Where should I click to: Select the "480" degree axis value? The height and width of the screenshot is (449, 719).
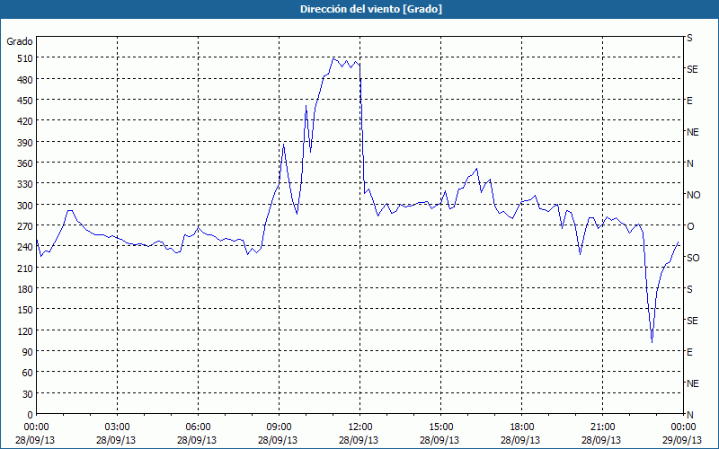point(25,80)
